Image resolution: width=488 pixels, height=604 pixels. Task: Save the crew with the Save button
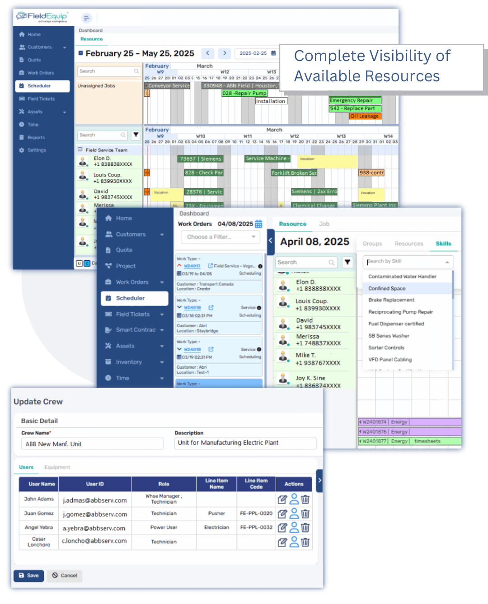pos(28,576)
